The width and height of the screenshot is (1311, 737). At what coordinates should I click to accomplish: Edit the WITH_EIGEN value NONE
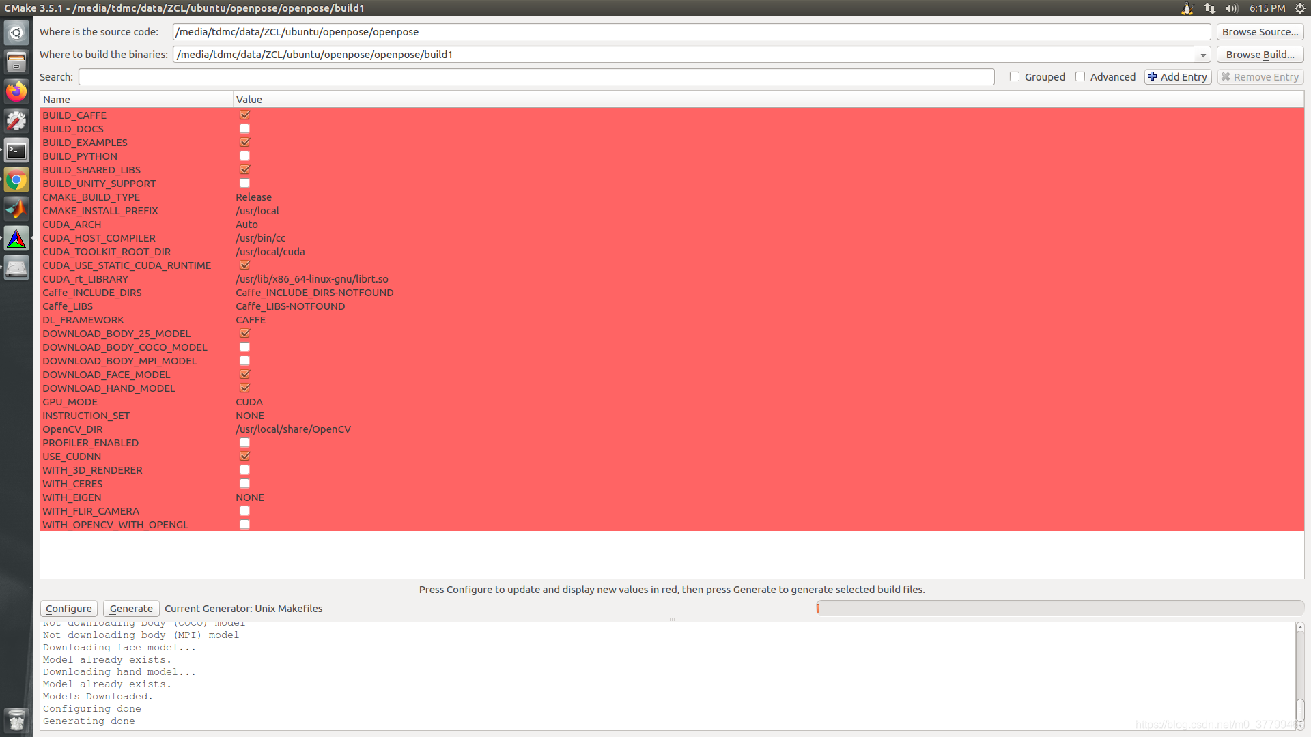click(x=250, y=497)
